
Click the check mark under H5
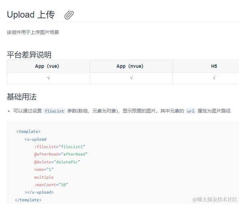pos(214,78)
